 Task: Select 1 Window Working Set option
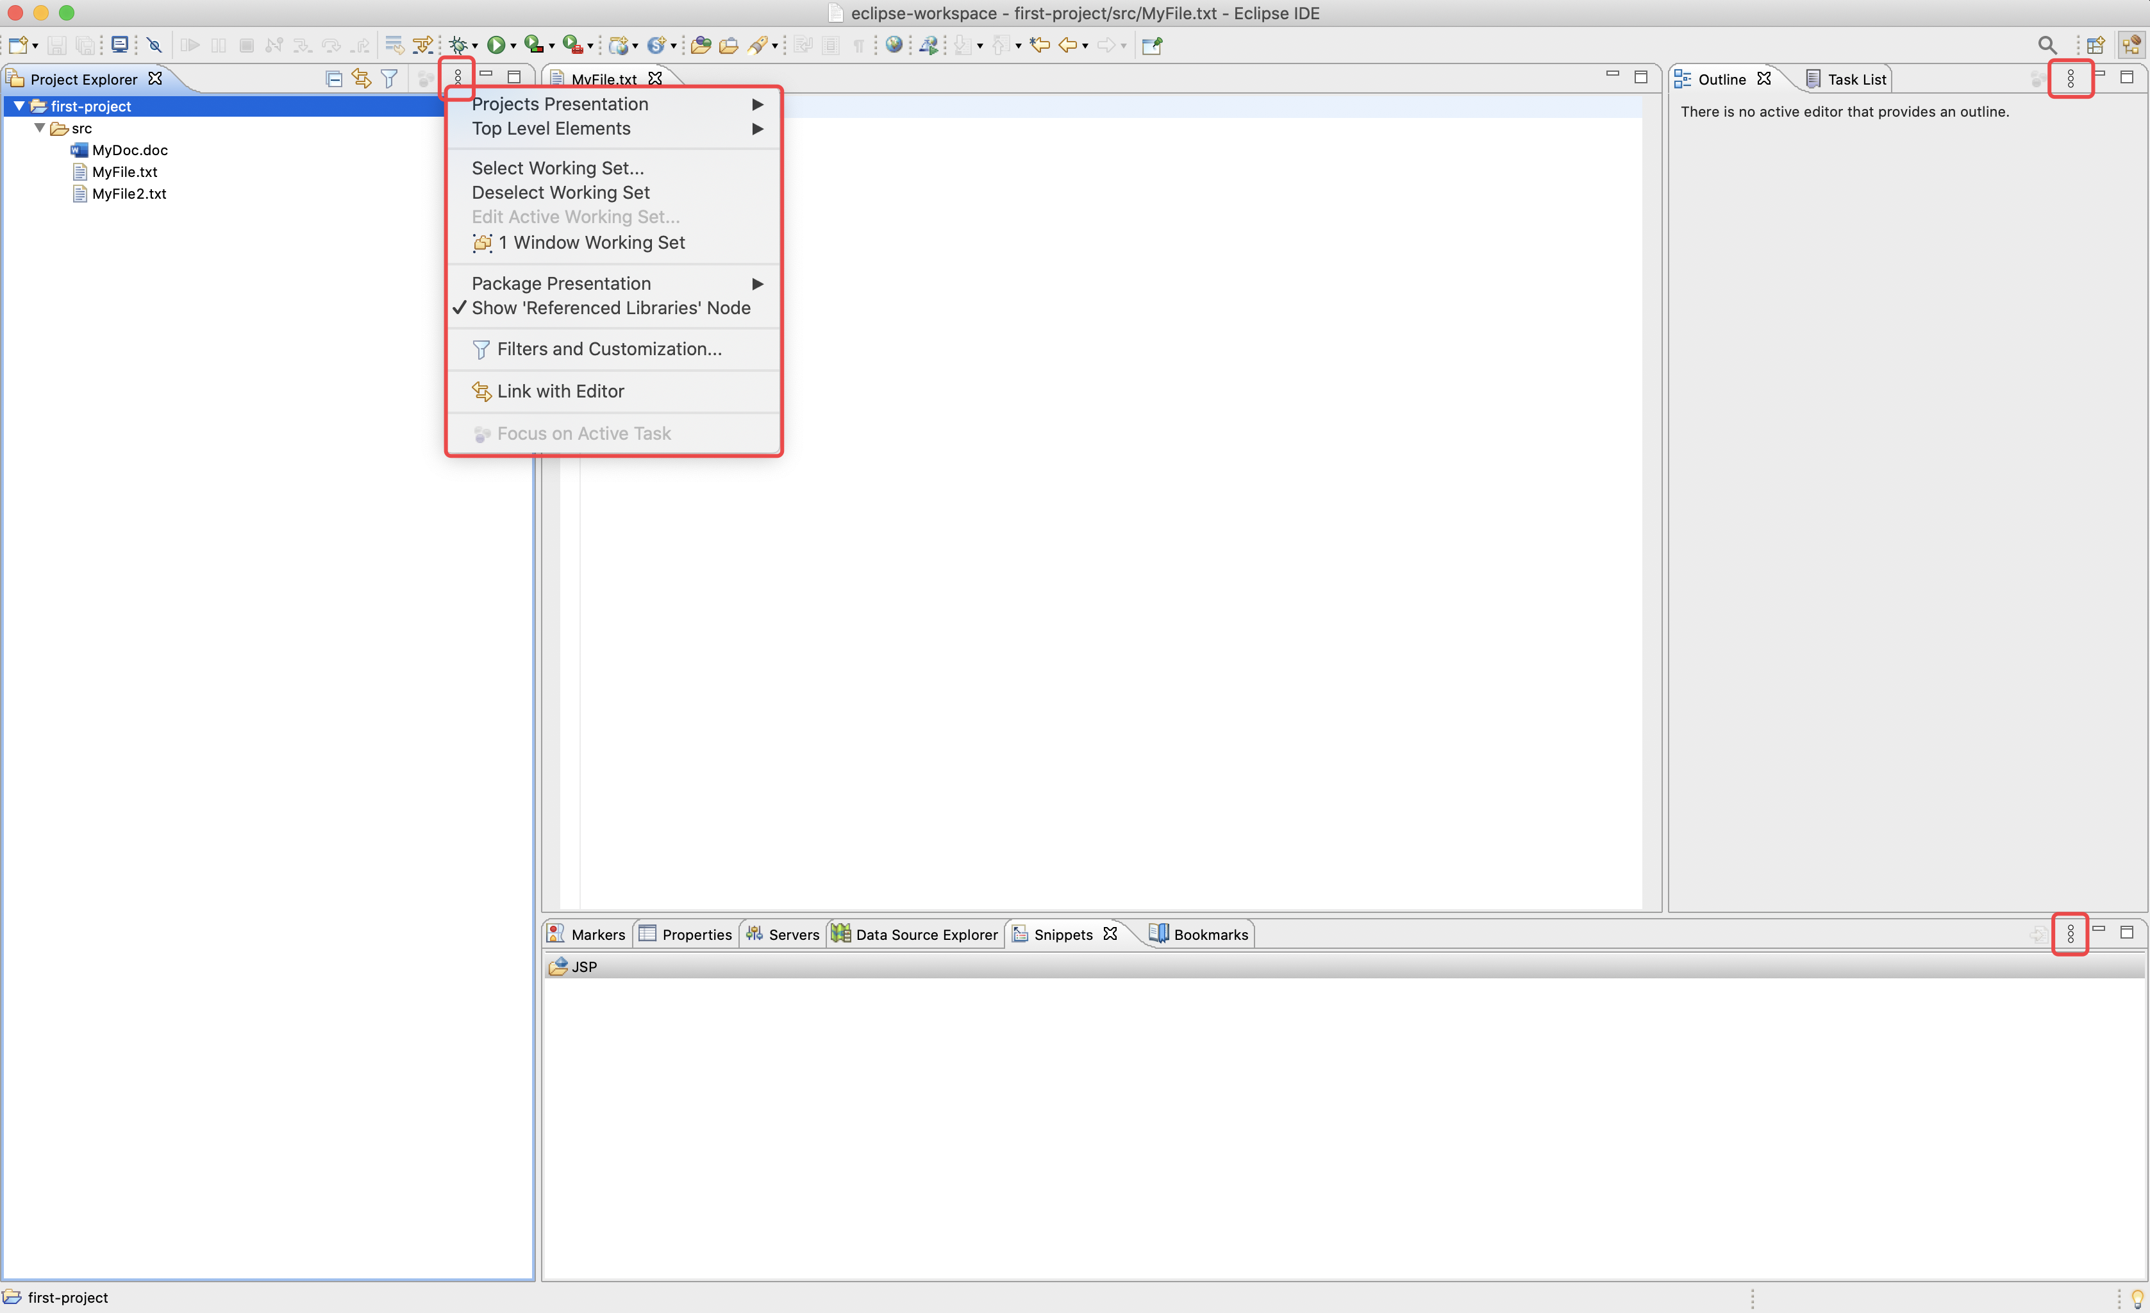(613, 242)
